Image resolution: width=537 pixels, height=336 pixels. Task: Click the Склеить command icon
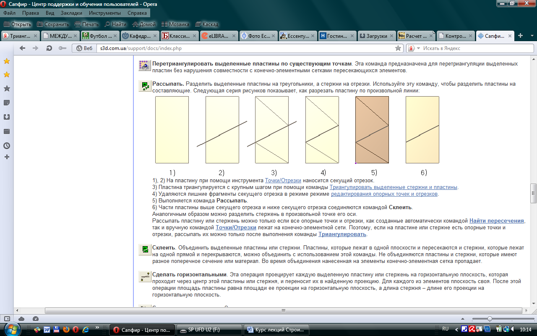[x=145, y=249]
